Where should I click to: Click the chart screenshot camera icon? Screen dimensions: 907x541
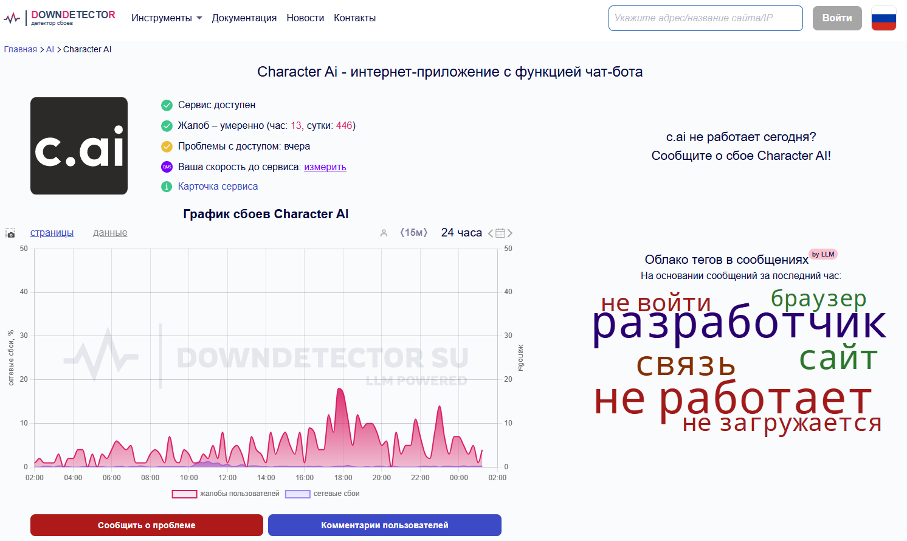pos(10,233)
